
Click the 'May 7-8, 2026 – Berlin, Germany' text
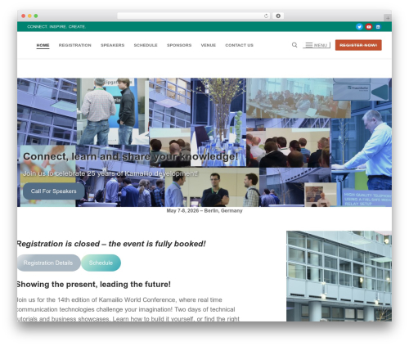[x=204, y=211]
